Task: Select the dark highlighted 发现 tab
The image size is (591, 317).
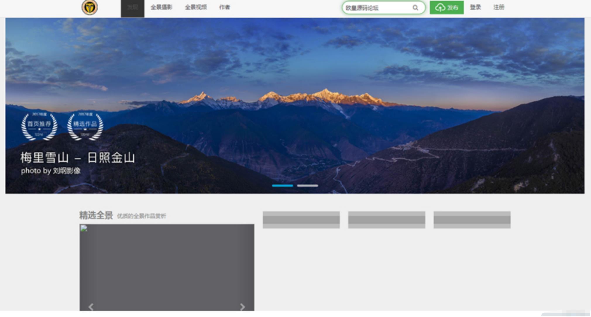Action: pyautogui.click(x=133, y=8)
